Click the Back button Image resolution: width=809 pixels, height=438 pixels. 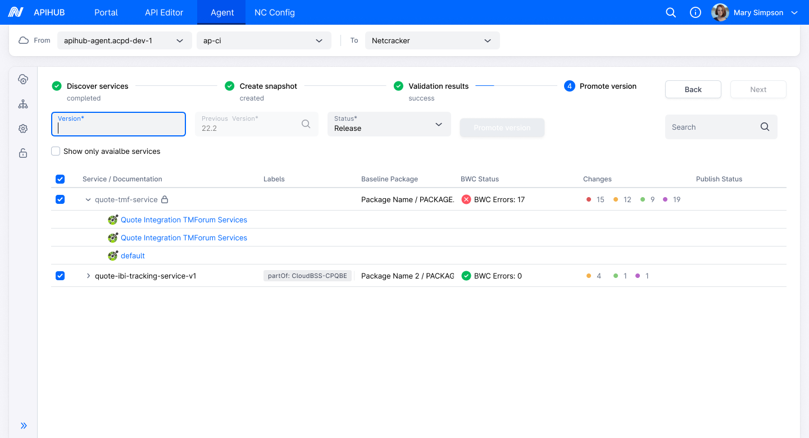click(x=693, y=89)
